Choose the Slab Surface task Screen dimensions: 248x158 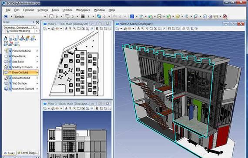point(21,83)
